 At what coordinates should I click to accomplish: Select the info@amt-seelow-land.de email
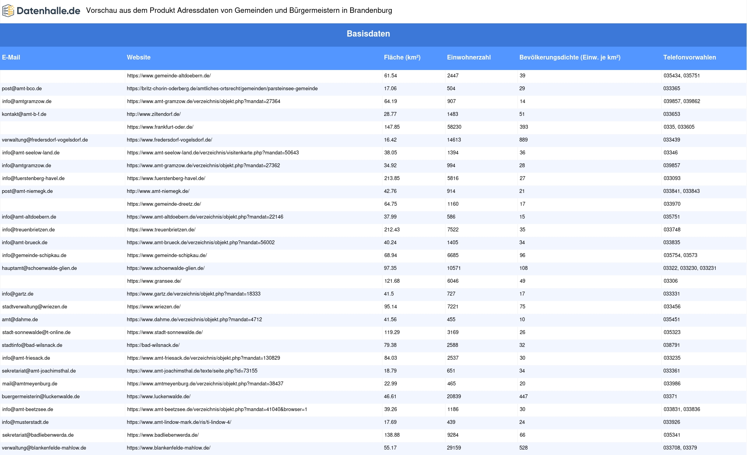tap(31, 153)
